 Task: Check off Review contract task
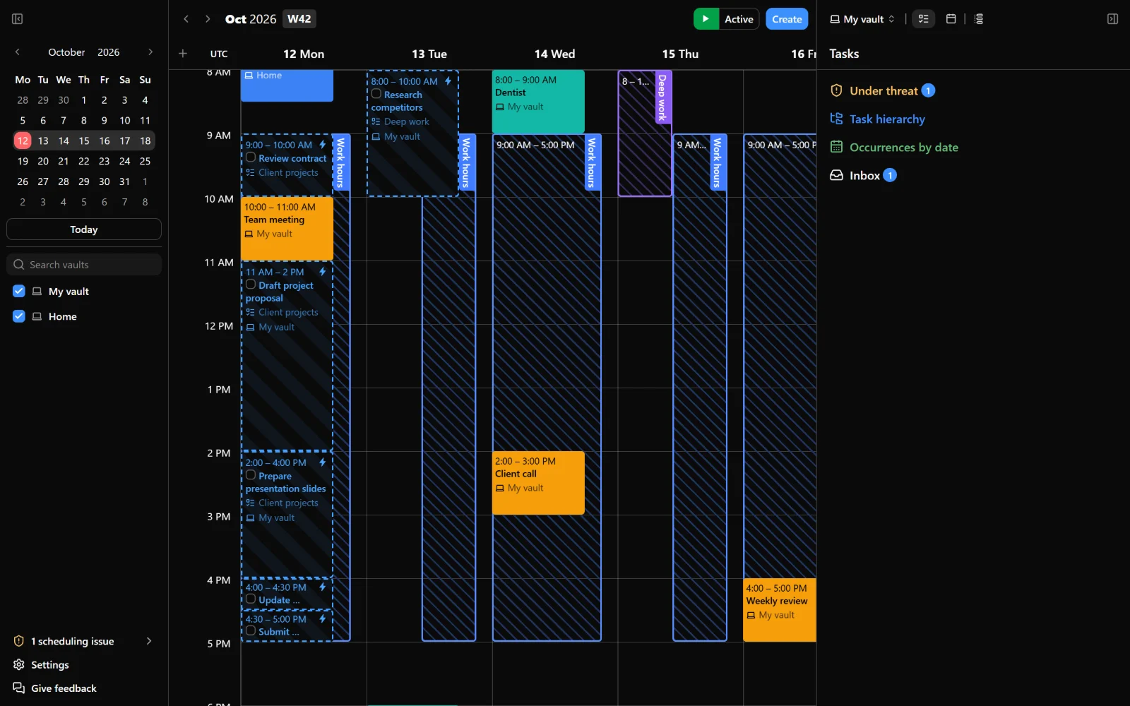click(251, 157)
